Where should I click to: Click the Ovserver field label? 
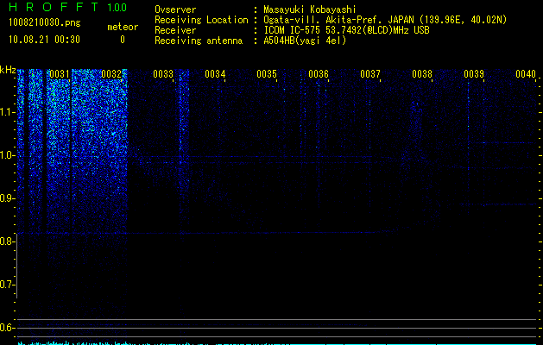coord(175,9)
